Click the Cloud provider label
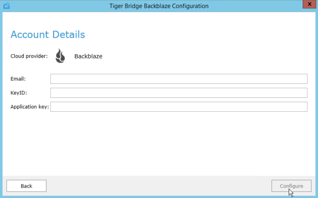The height and width of the screenshot is (198, 318). tap(29, 56)
